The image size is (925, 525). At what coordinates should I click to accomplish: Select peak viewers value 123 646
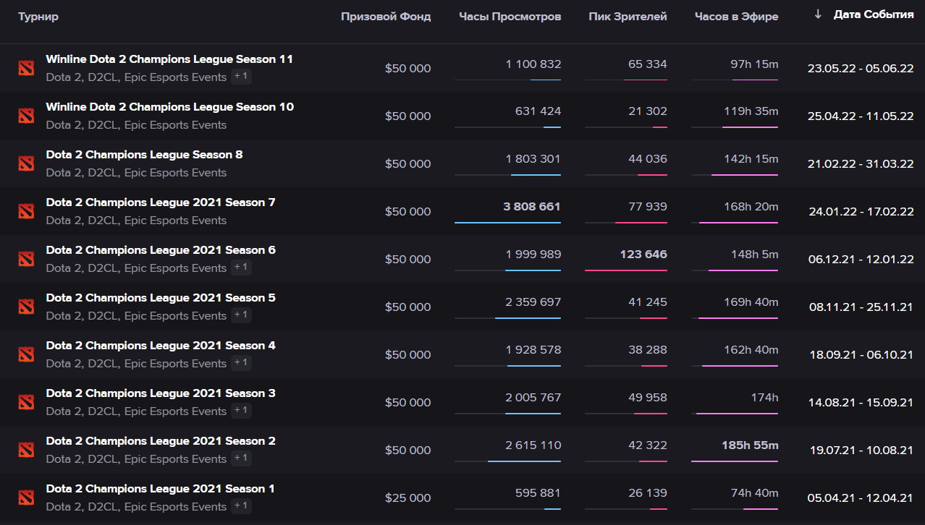point(643,254)
